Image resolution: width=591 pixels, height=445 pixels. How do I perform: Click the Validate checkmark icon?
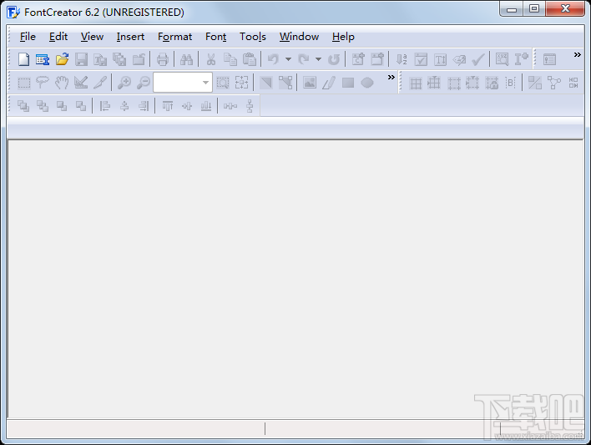(478, 59)
